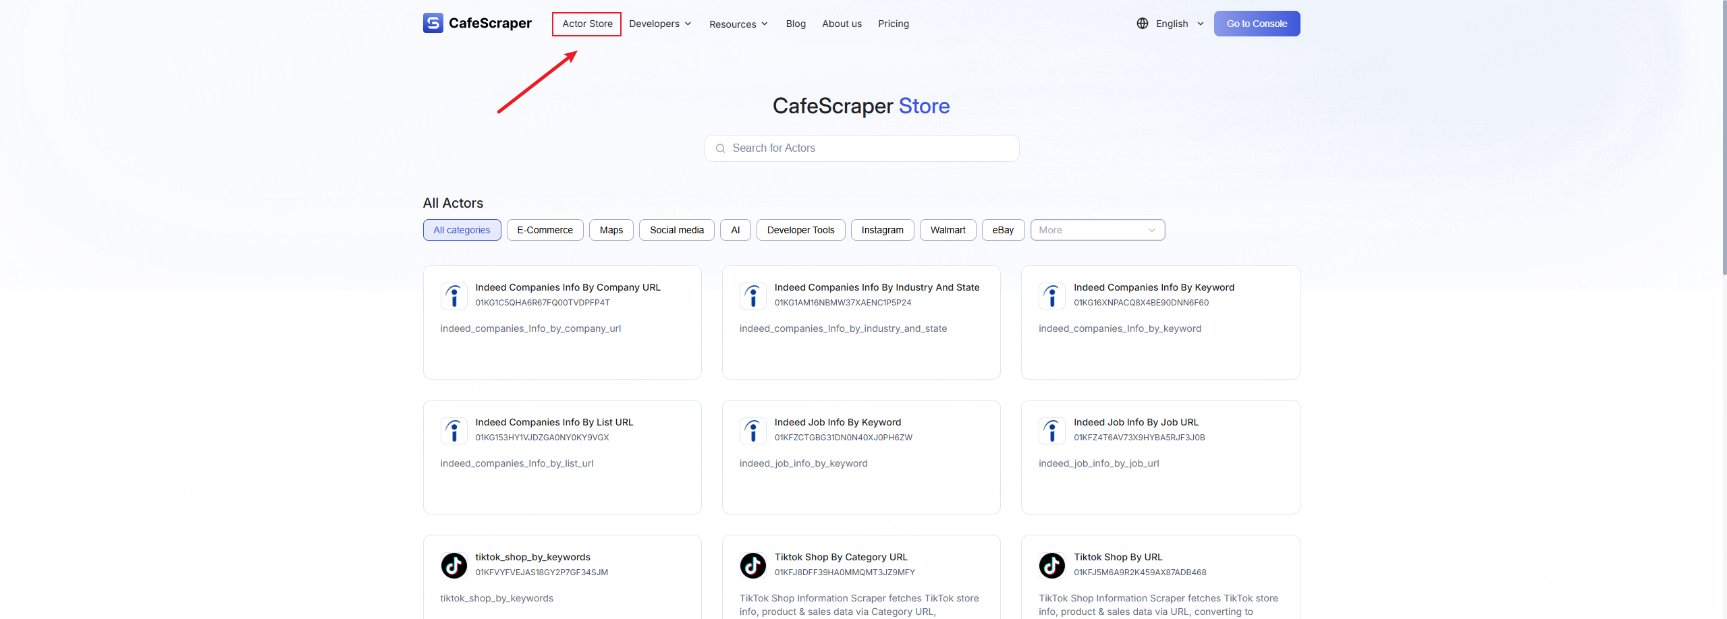
Task: Open Indeed Job Info By Keyword actor
Action: (838, 422)
